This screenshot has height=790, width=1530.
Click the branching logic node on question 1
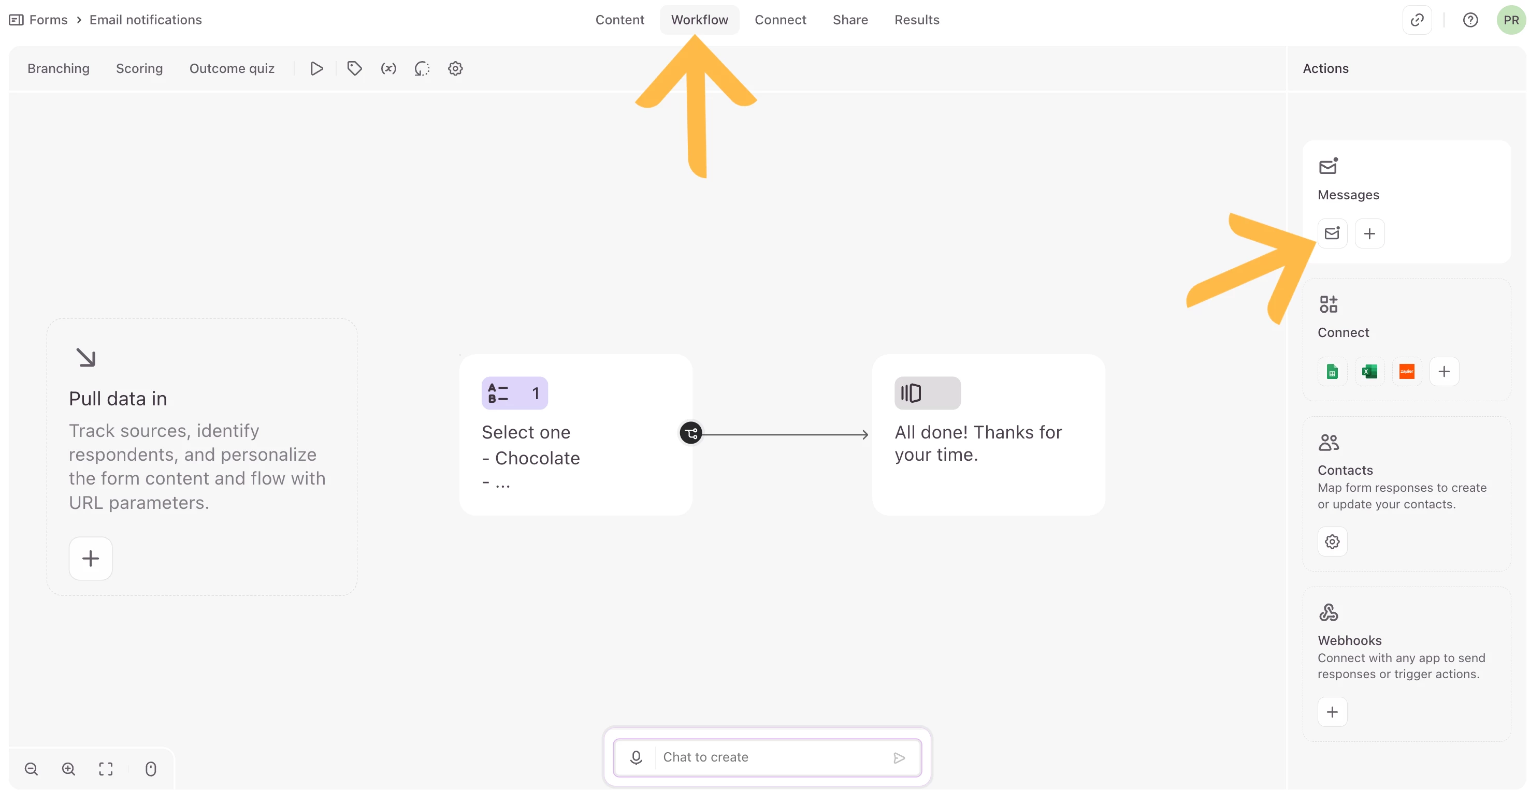pyautogui.click(x=691, y=433)
